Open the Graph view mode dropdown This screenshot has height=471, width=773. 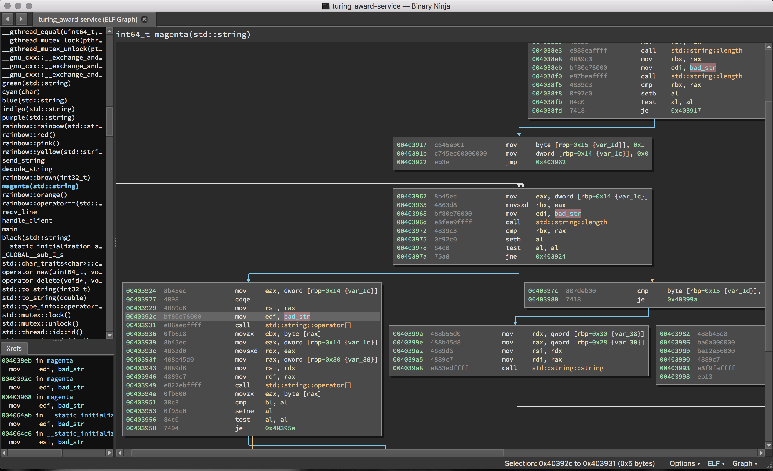745,463
